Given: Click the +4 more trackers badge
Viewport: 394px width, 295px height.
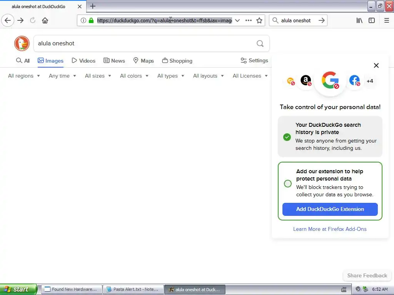Looking at the screenshot, I should [x=370, y=81].
